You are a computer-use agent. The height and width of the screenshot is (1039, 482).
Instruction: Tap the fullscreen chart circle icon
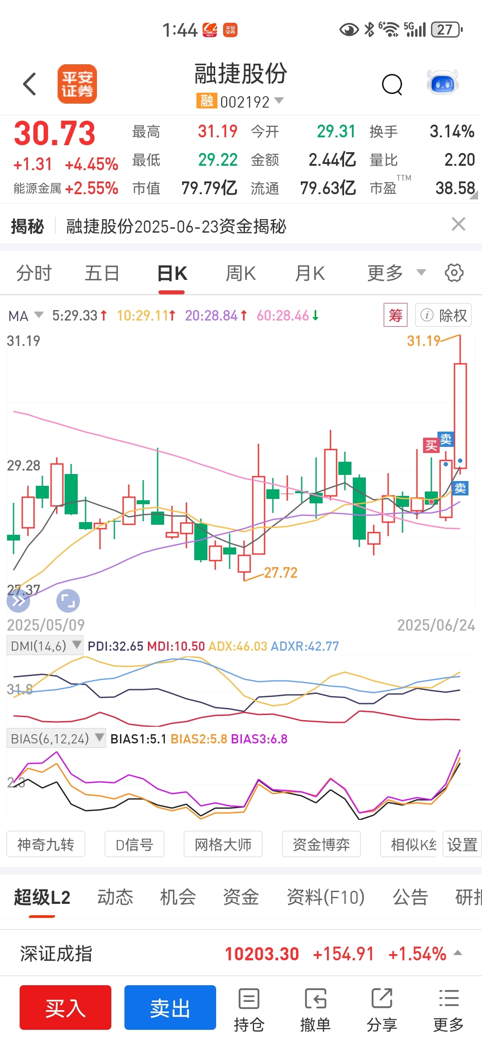point(68,601)
